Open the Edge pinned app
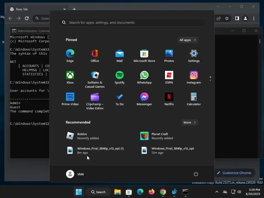 click(70, 56)
